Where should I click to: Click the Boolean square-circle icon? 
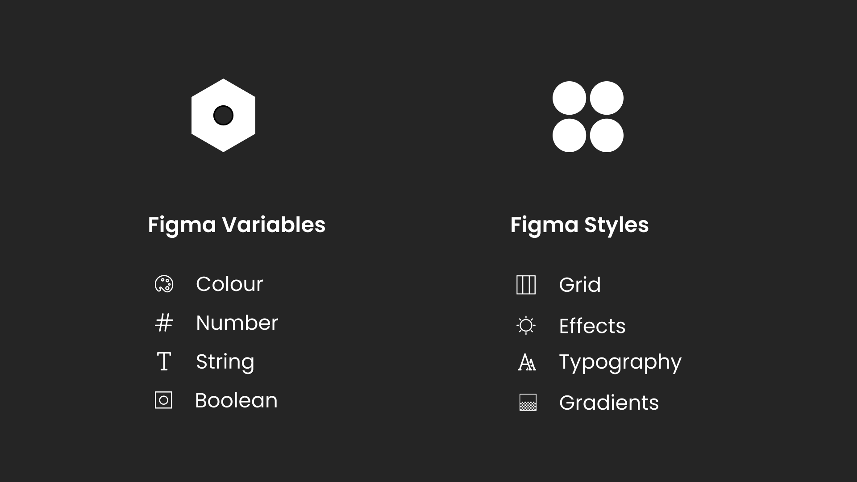coord(163,400)
